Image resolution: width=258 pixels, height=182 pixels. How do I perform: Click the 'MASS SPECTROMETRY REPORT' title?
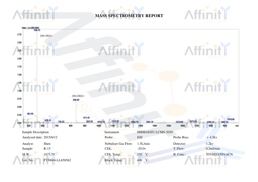point(129,16)
